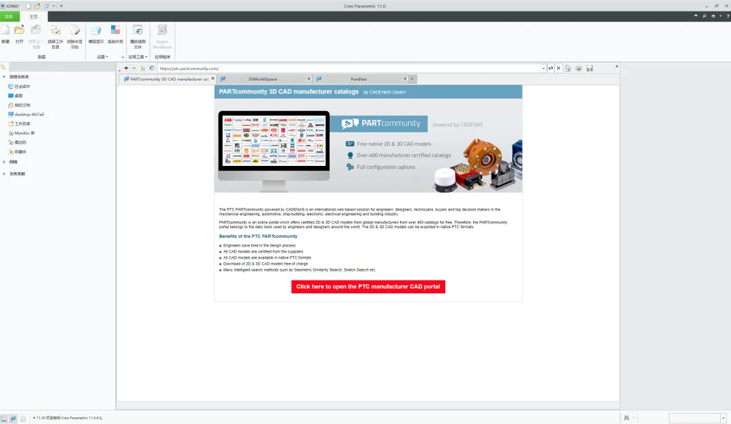
Task: Click the browser add-to-favorites folder icon
Action: point(143,68)
